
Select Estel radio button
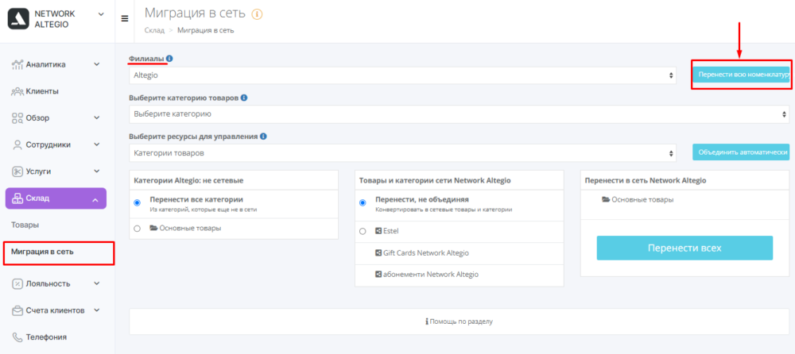pos(362,232)
